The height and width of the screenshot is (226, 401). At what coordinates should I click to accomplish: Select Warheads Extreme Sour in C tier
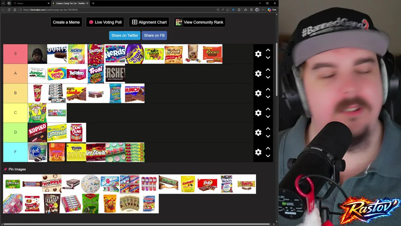click(37, 113)
